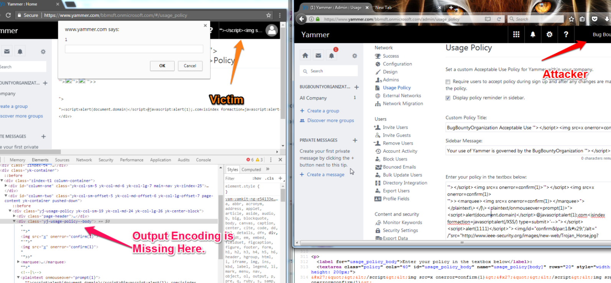611x283 pixels.
Task: Select the Computed tab in DevTools
Action: [251, 169]
